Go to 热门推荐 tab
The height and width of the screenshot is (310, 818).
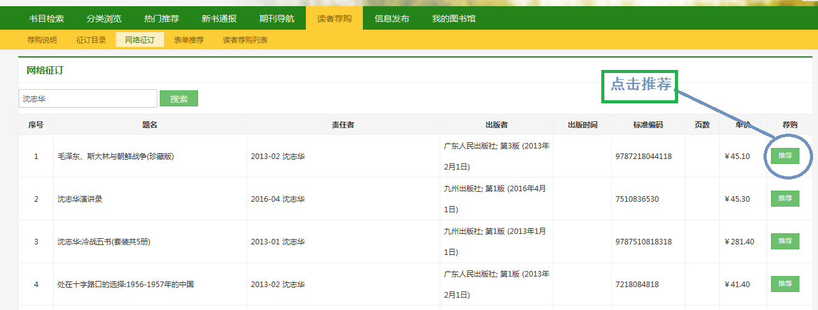click(x=162, y=19)
